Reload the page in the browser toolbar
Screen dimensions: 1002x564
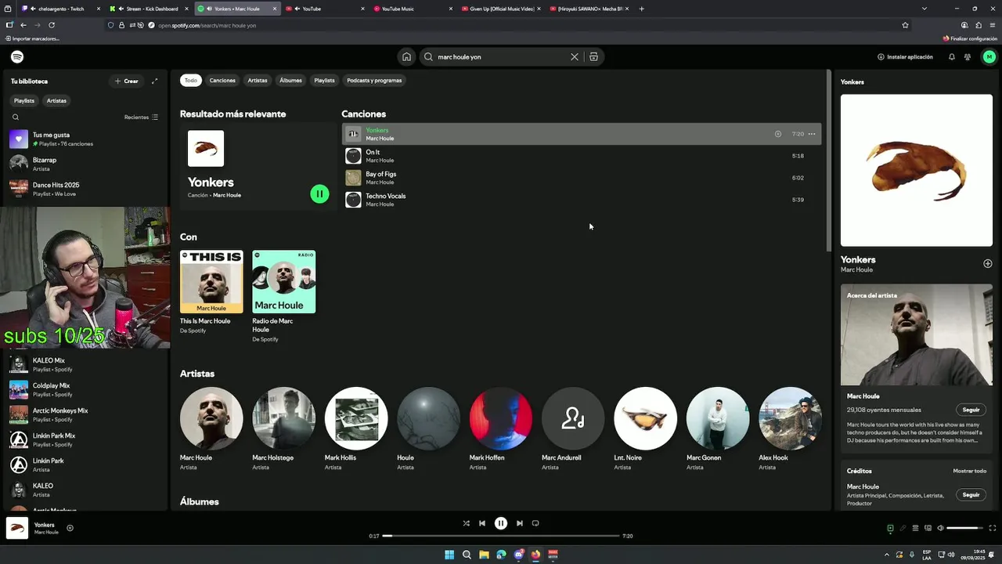52,25
